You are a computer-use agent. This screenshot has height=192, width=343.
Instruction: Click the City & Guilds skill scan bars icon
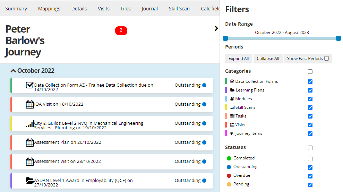[30, 124]
